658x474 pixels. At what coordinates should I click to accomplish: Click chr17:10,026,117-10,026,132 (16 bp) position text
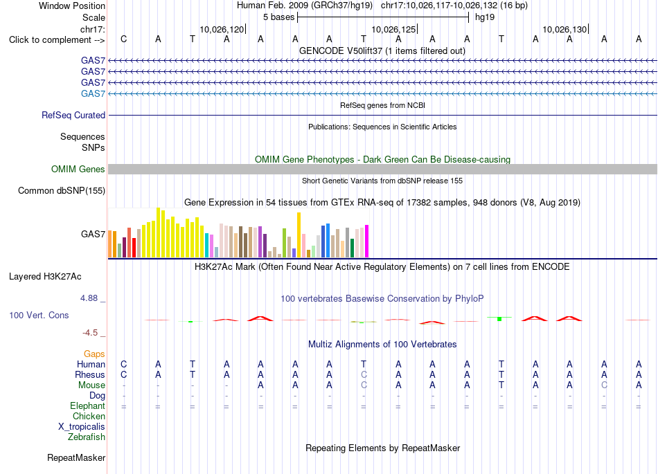(454, 6)
